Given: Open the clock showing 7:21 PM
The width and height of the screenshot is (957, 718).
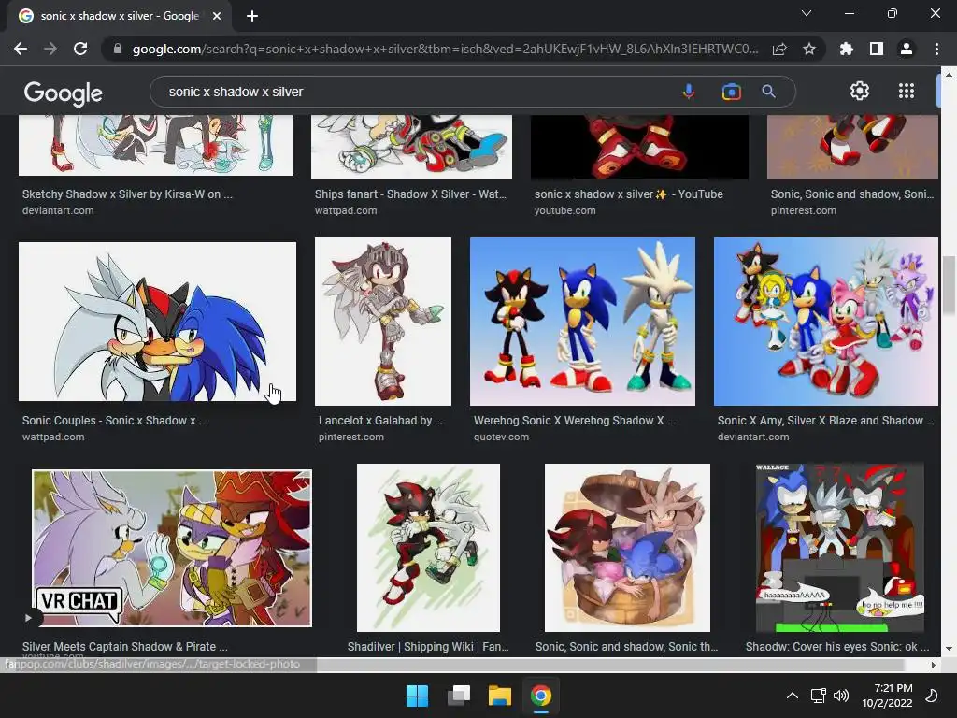Looking at the screenshot, I should coord(887,696).
